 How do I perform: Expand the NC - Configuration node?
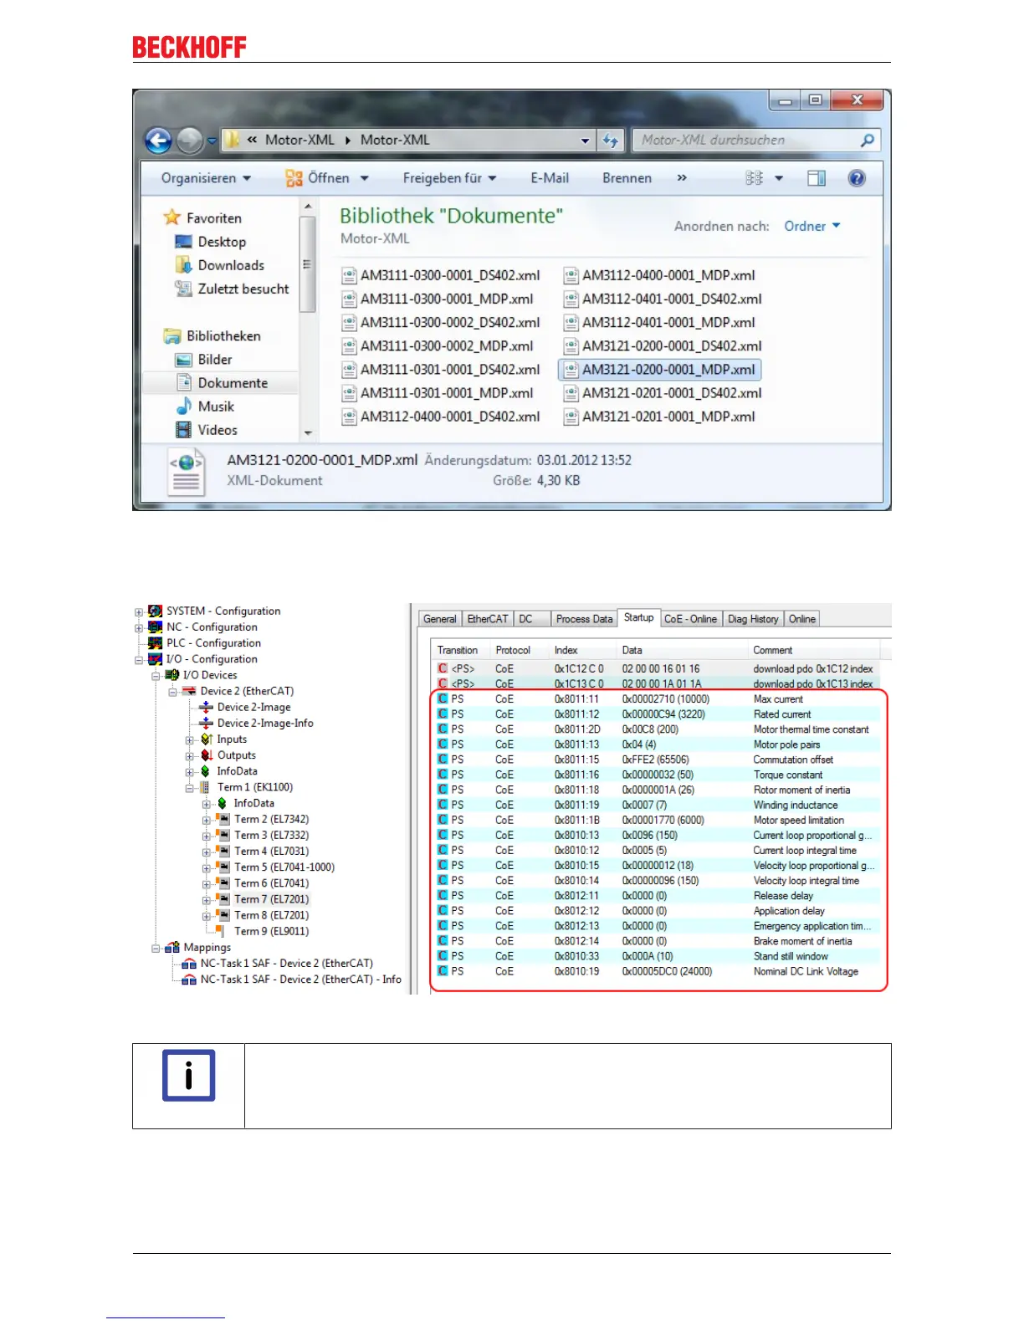139,627
